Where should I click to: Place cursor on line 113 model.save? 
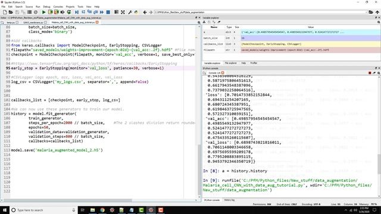(57, 150)
